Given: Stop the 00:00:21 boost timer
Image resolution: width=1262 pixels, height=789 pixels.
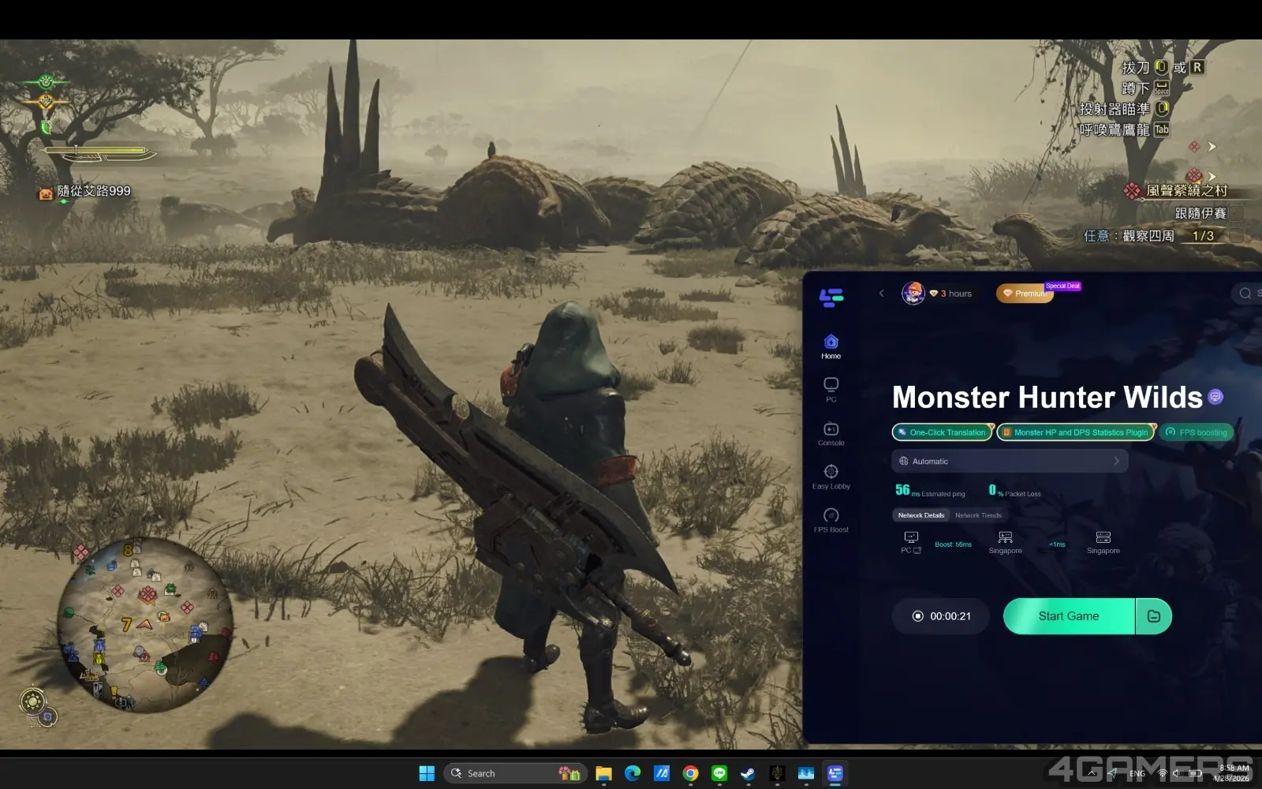Looking at the screenshot, I should [x=941, y=616].
